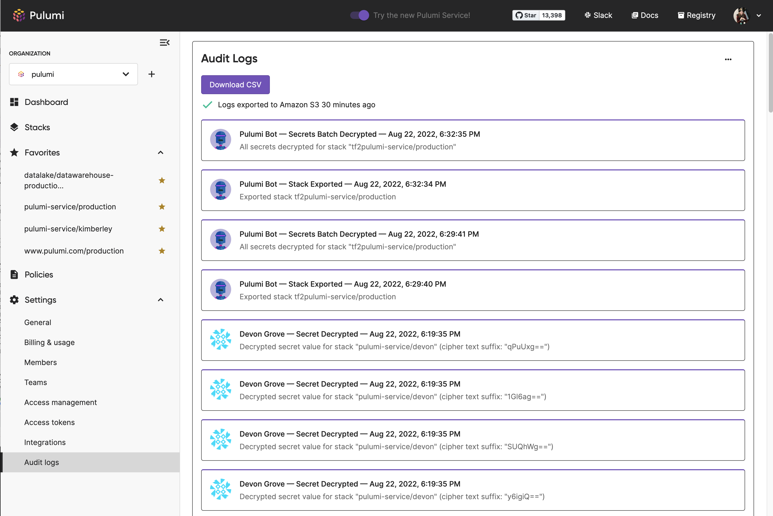This screenshot has height=516, width=773.
Task: Click Secret Decrypted entry with suffix y6igiQ==
Action: click(x=473, y=490)
